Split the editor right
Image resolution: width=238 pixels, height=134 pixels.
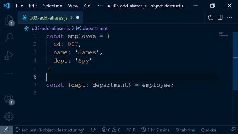tap(220, 17)
